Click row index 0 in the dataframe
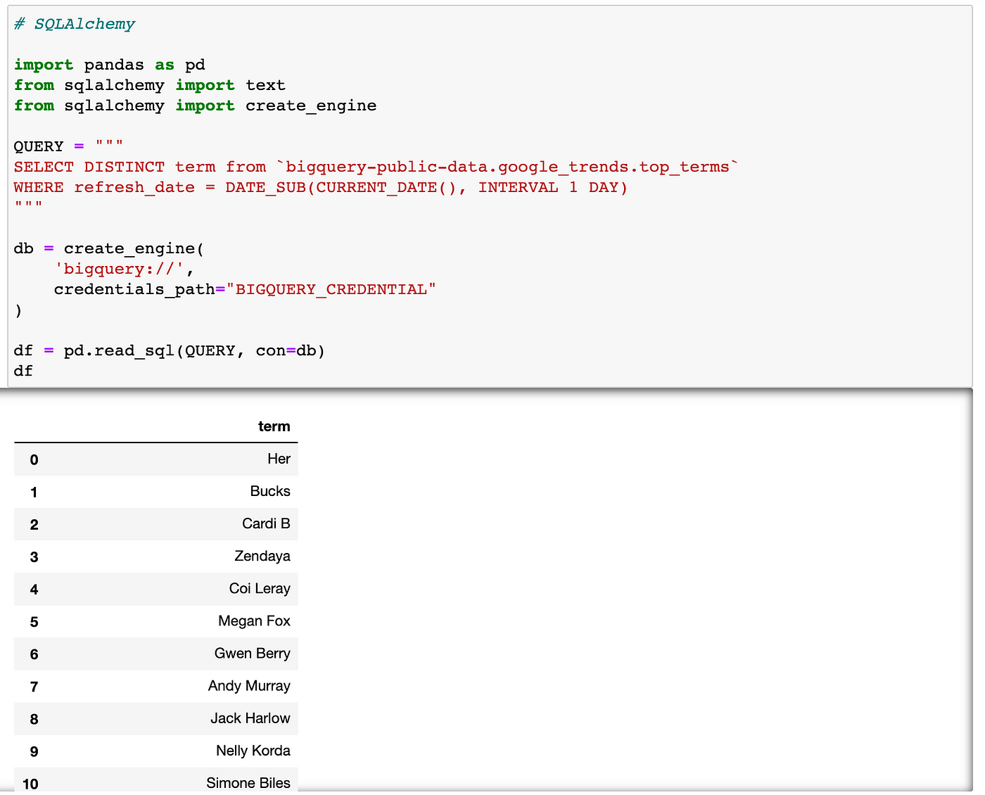Screen dimensions: 985x795 (34, 460)
